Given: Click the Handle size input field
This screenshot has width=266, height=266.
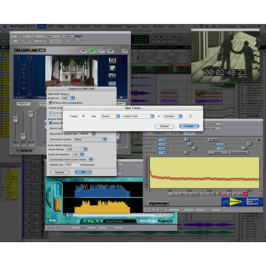Looking at the screenshot, I should tap(72, 165).
